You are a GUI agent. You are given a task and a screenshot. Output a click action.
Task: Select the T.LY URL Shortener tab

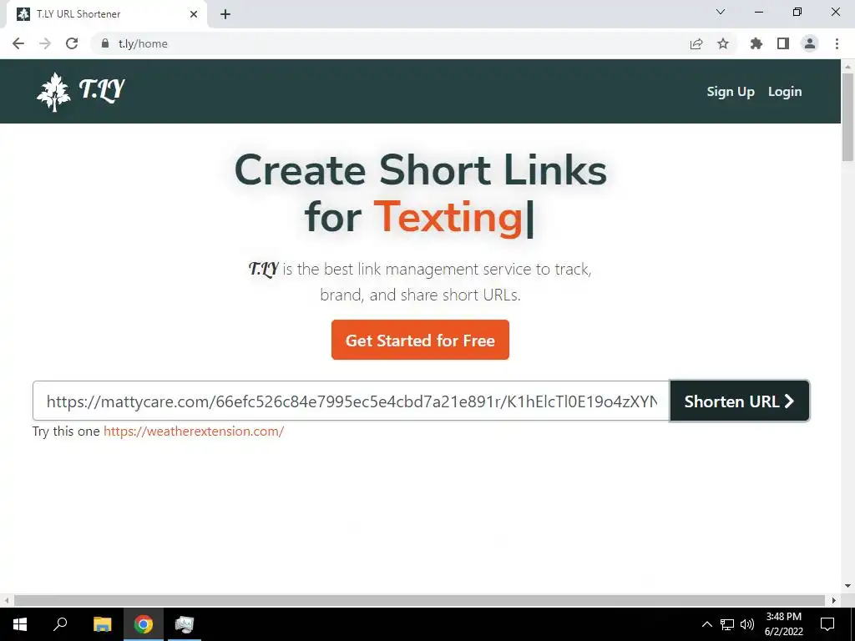click(107, 14)
